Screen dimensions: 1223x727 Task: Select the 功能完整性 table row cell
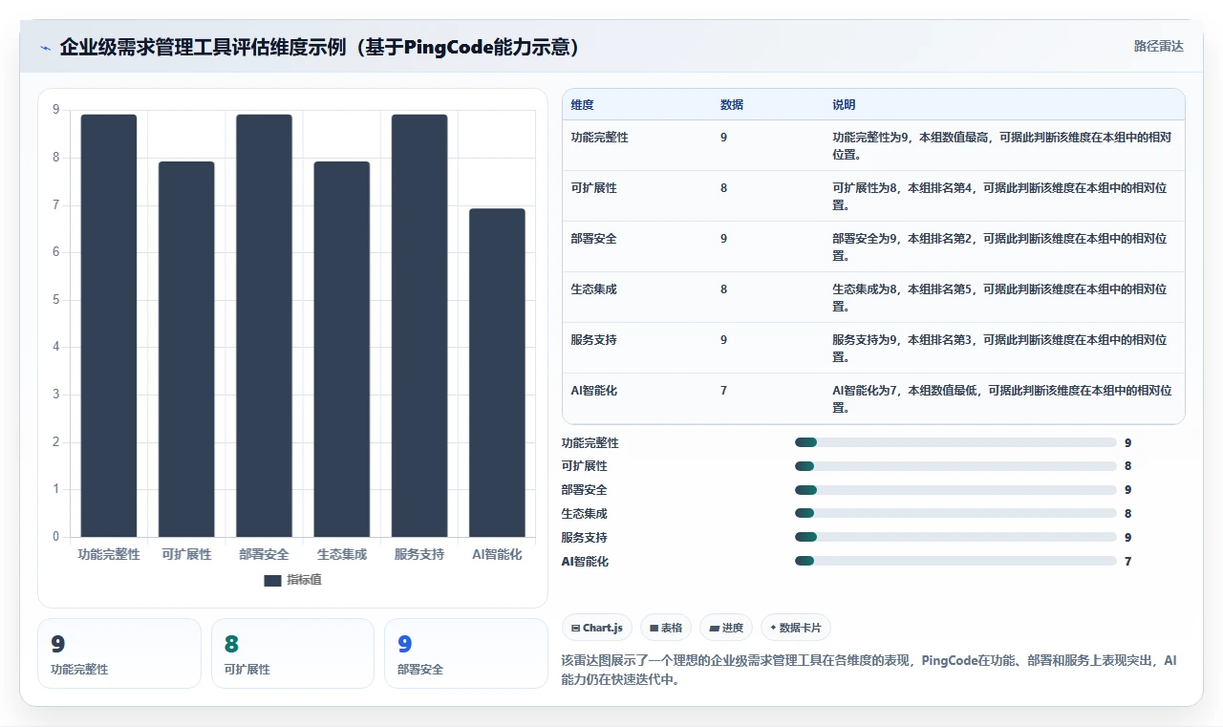600,138
